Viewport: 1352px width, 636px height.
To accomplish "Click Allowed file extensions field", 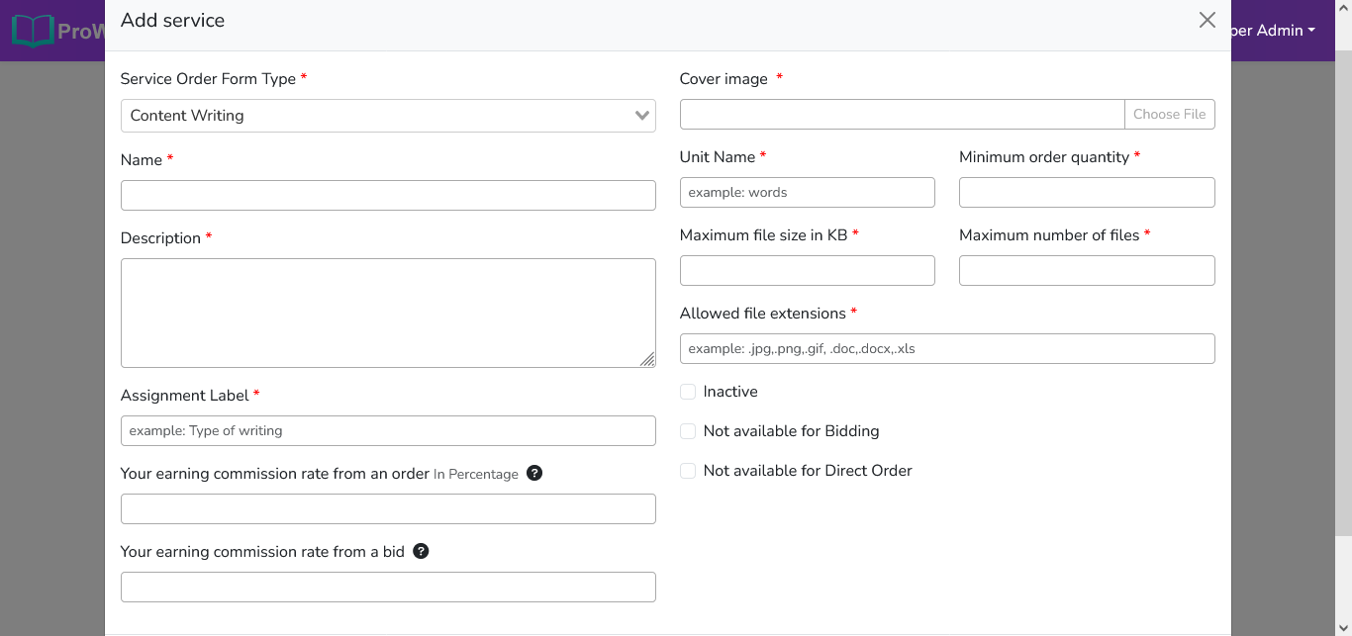I will (x=947, y=348).
